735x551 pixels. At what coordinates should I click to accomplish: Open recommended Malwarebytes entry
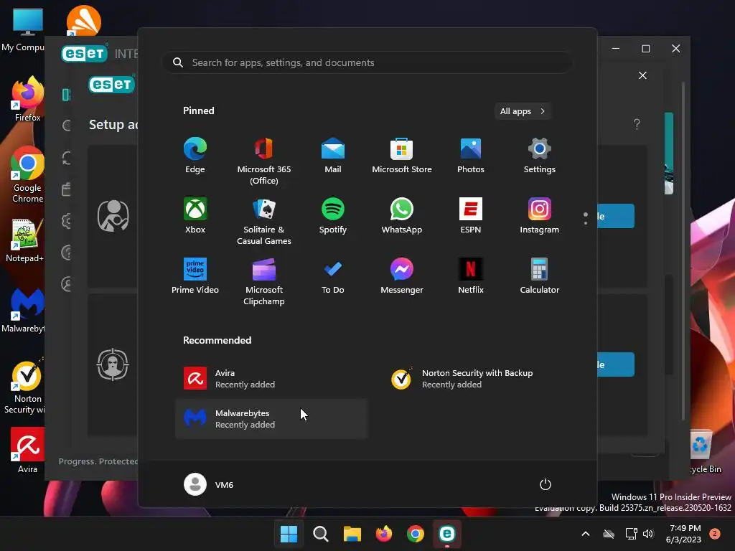(x=271, y=419)
